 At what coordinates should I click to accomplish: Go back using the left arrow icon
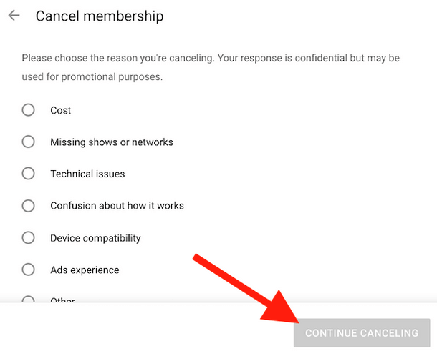[14, 15]
